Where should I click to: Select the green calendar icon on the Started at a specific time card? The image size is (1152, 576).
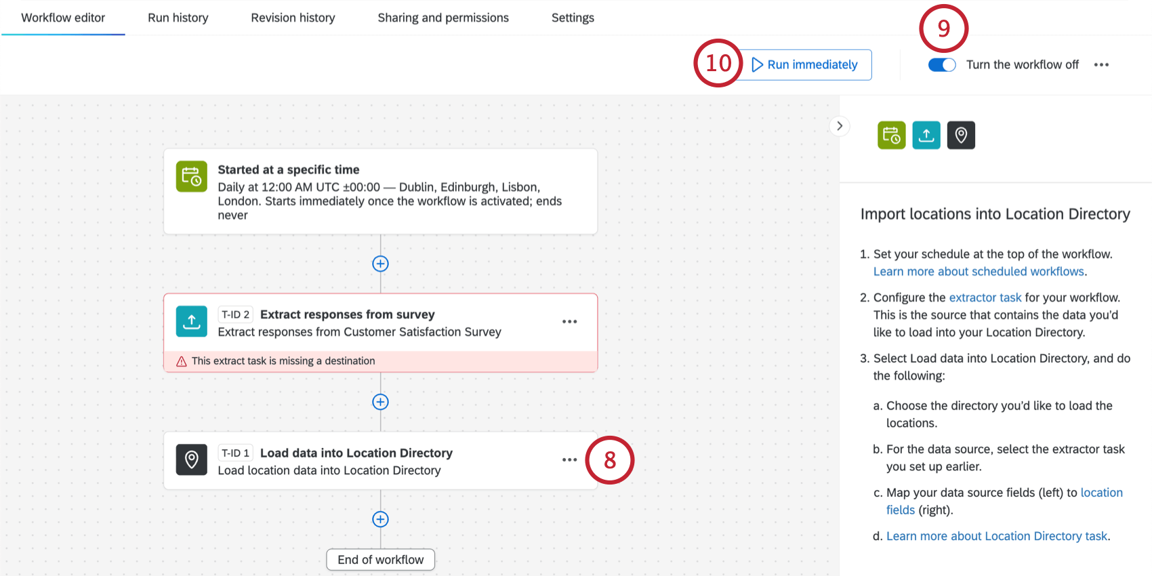(192, 177)
